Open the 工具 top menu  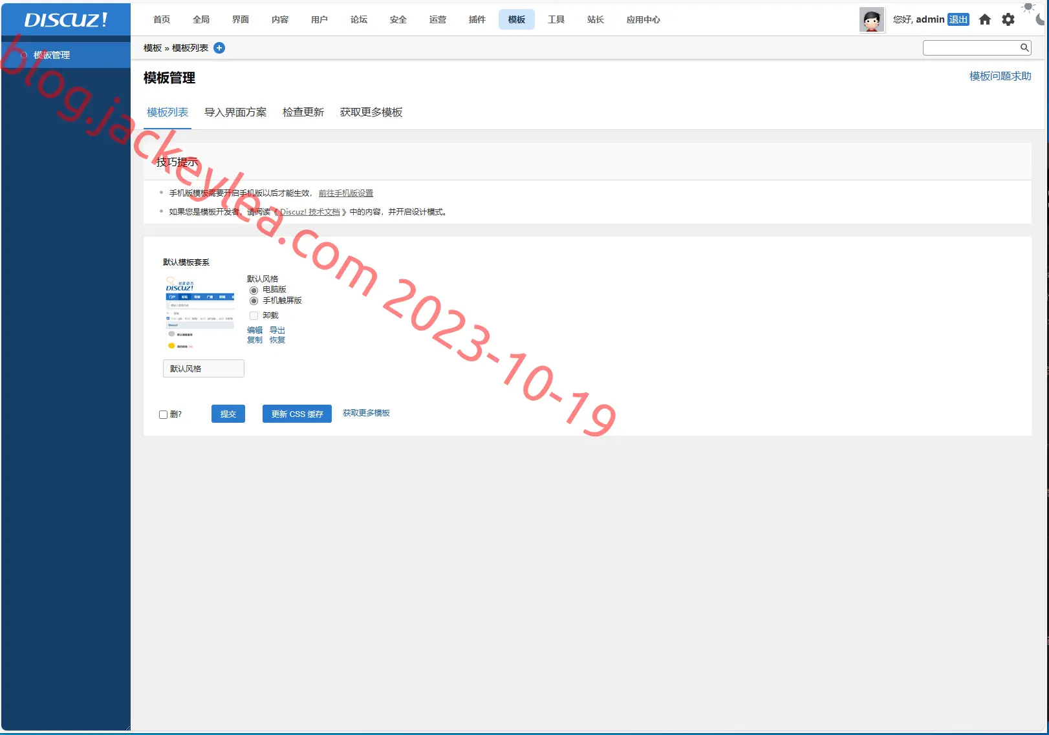coord(556,19)
